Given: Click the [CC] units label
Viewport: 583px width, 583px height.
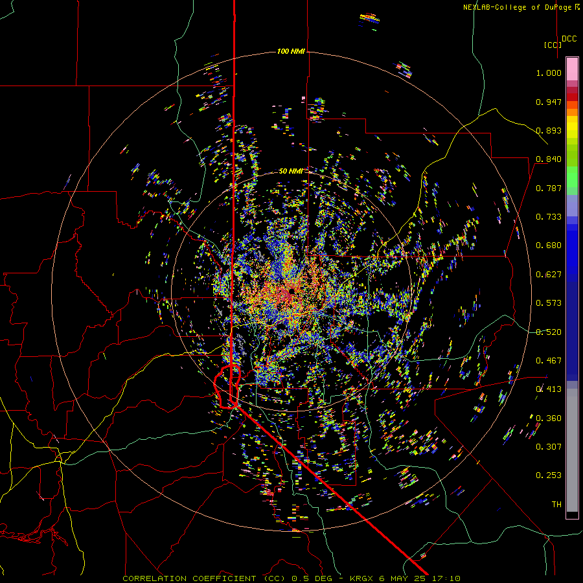Looking at the screenshot, I should (553, 45).
